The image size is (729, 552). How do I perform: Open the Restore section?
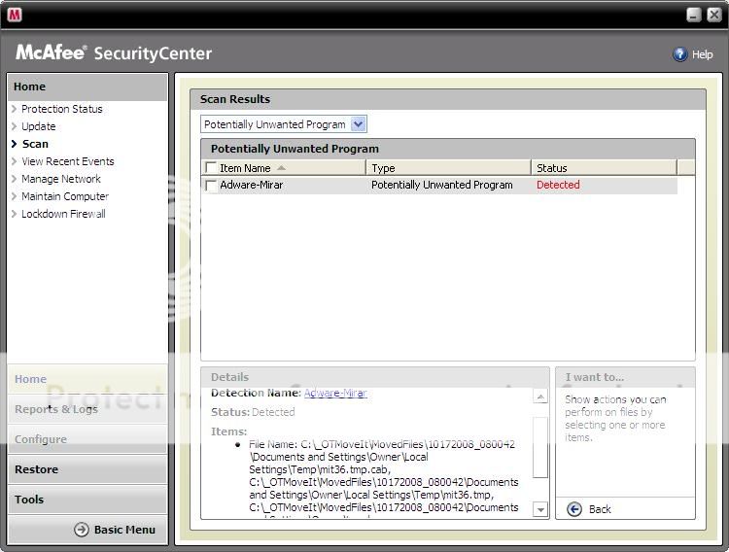tap(87, 469)
